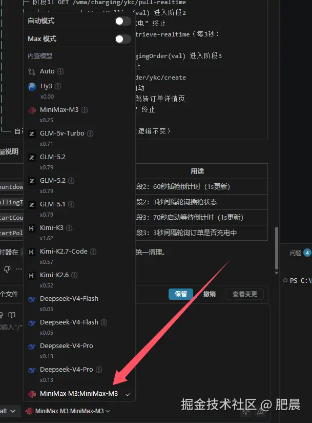Click the cell '3秒间隔轮询订单是否充电中'
This screenshot has height=423, width=312.
[195, 233]
